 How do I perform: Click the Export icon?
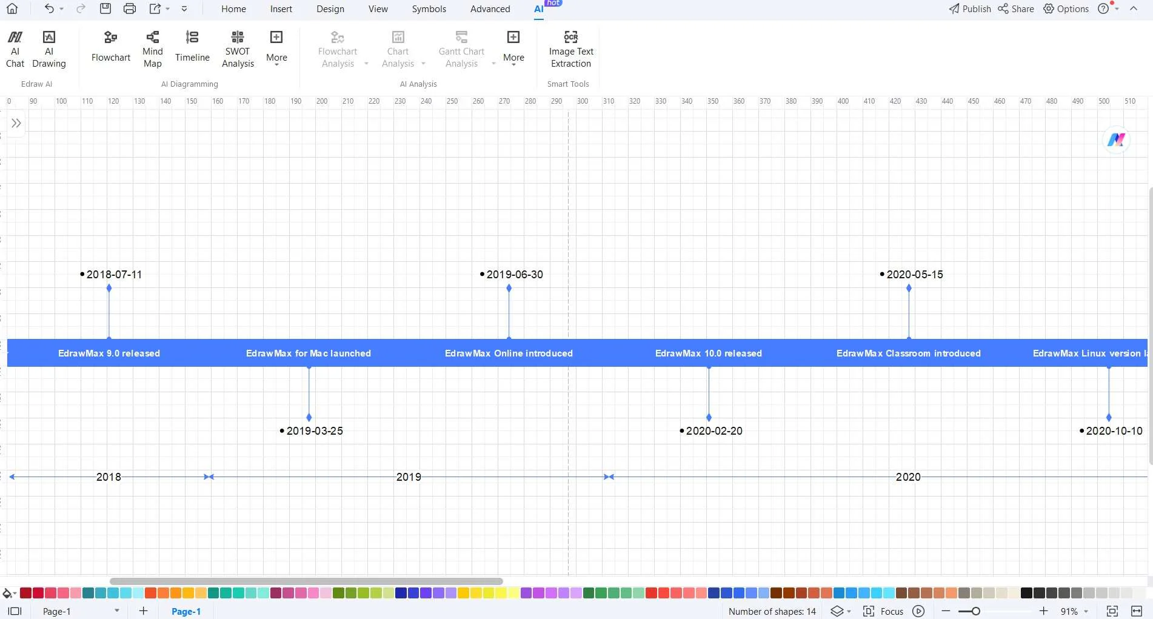(x=155, y=8)
